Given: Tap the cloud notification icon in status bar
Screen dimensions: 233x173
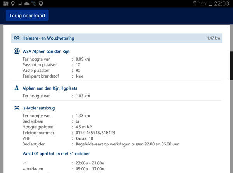Looking at the screenshot, I should 27,3.
